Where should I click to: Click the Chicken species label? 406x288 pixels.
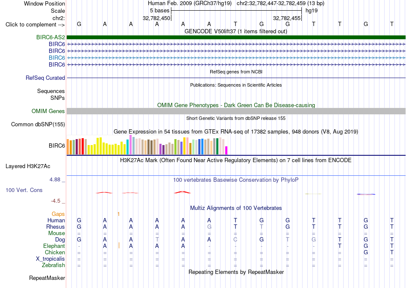[x=55, y=252]
